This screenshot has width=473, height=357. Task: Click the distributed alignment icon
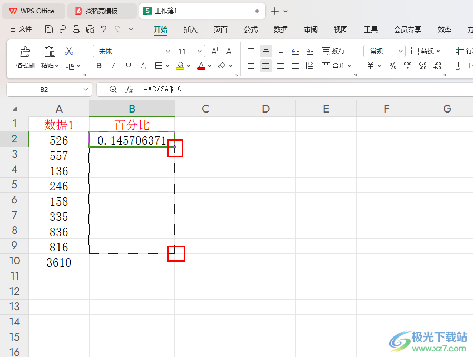pyautogui.click(x=310, y=66)
